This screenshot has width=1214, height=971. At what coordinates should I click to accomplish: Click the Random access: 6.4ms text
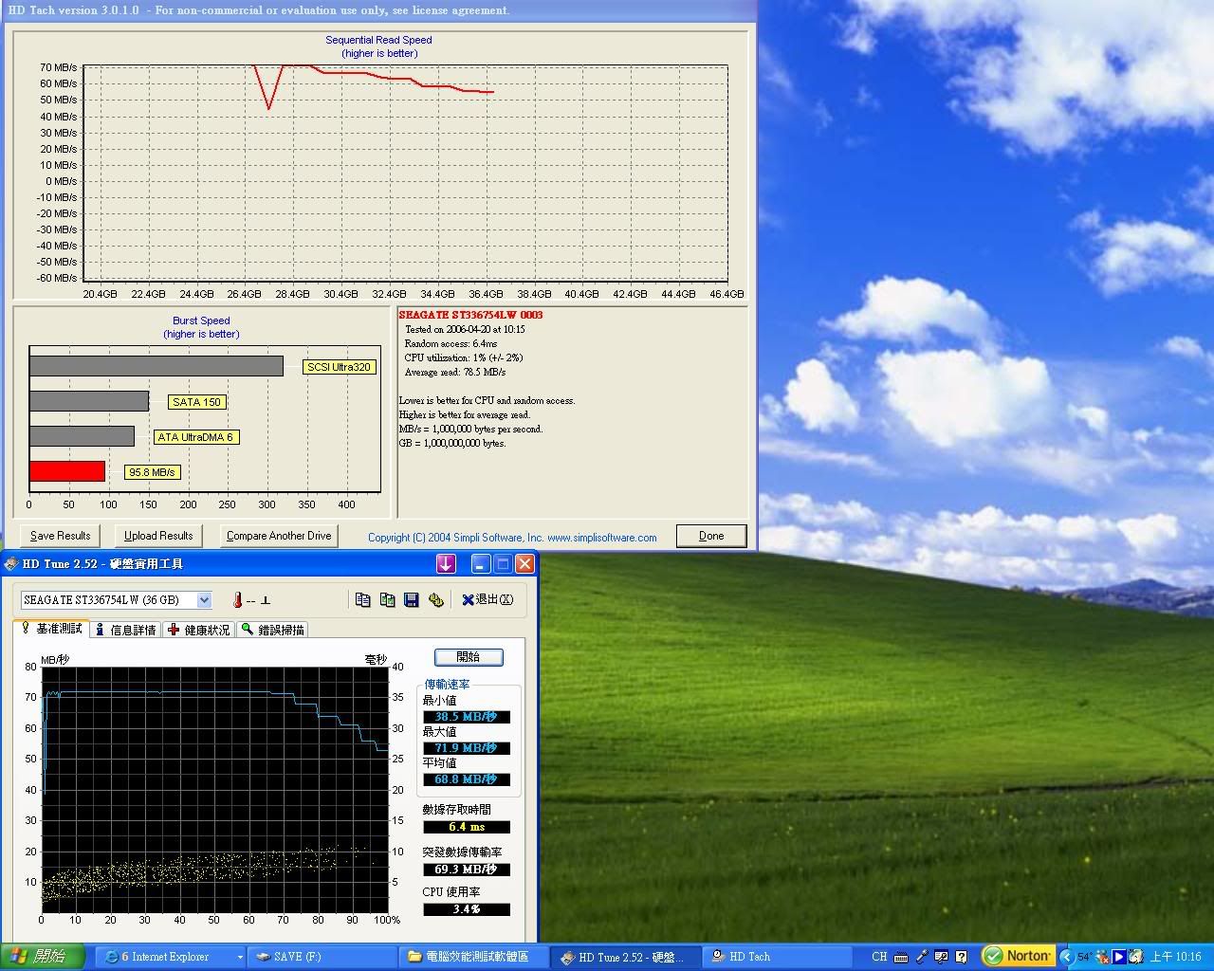pos(451,344)
